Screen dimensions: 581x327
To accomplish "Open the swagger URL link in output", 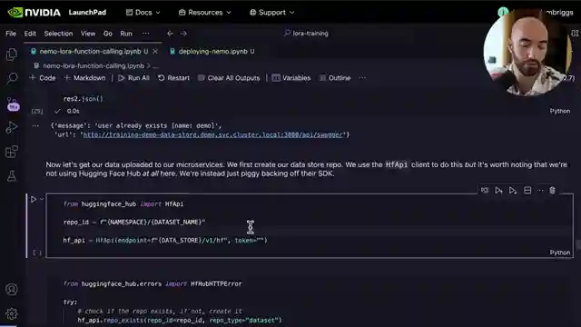I will (x=212, y=134).
